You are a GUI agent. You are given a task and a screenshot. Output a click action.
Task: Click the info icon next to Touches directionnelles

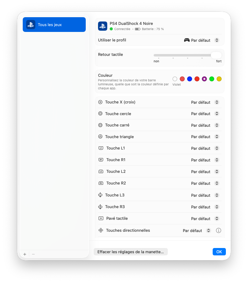(218, 231)
